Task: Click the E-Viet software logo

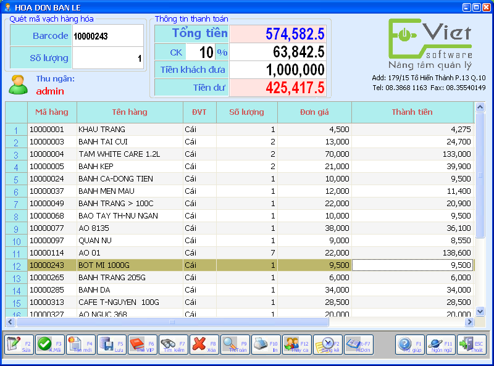Action: pos(430,43)
